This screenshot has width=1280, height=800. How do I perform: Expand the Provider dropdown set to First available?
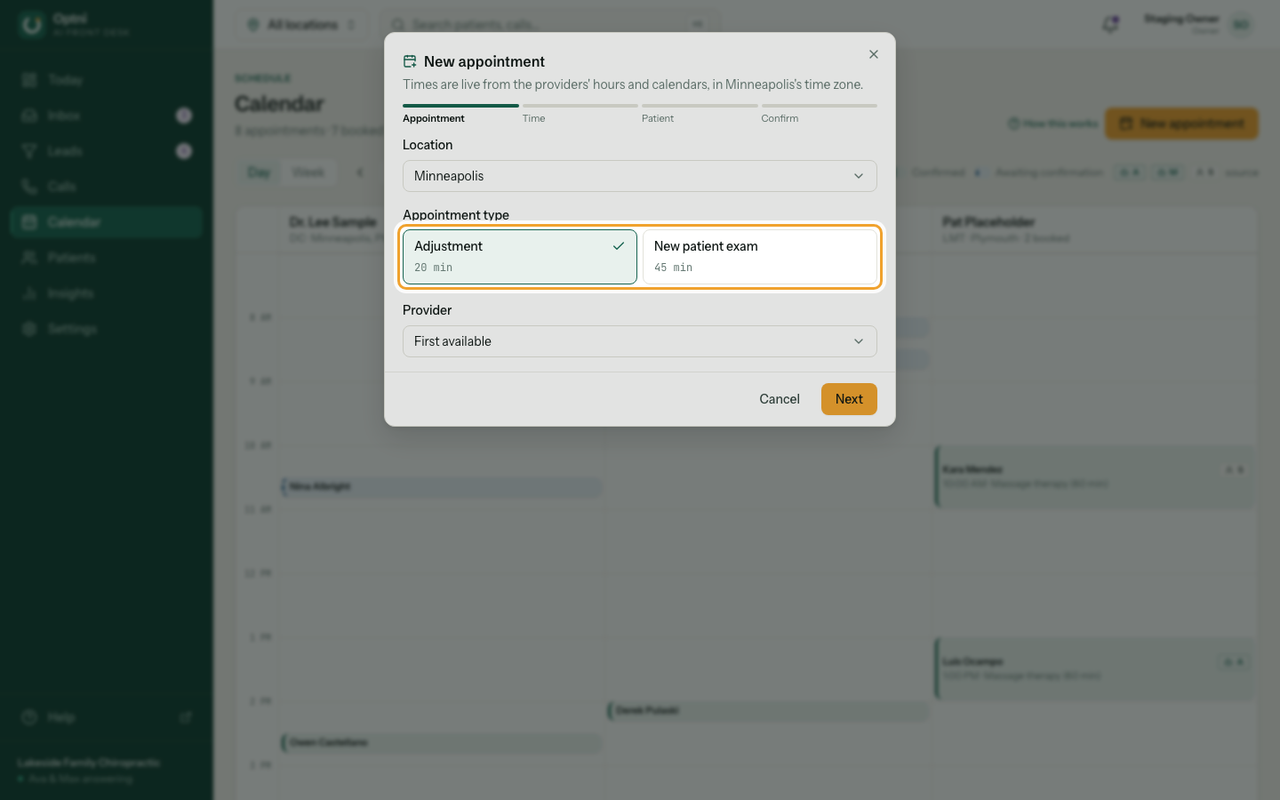pos(640,341)
